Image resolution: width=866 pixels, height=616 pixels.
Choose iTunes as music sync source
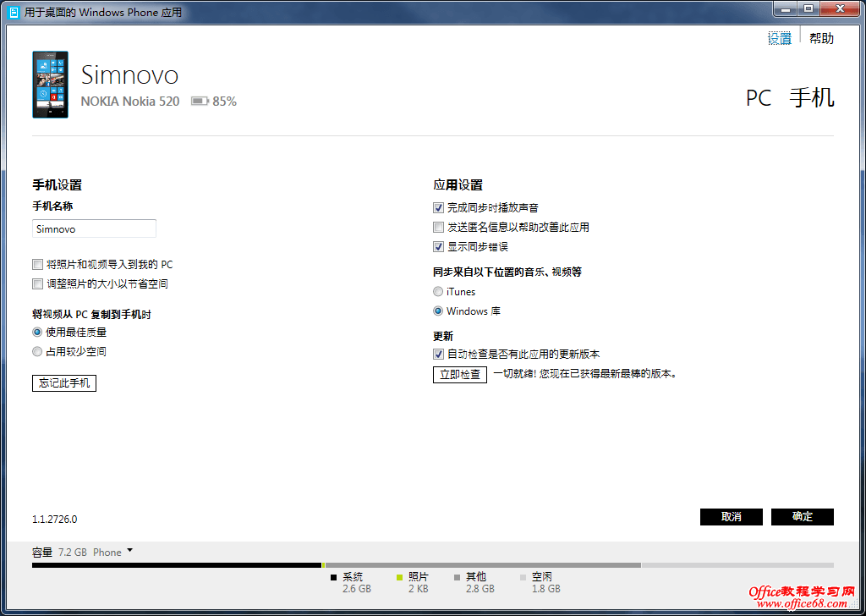tap(438, 291)
